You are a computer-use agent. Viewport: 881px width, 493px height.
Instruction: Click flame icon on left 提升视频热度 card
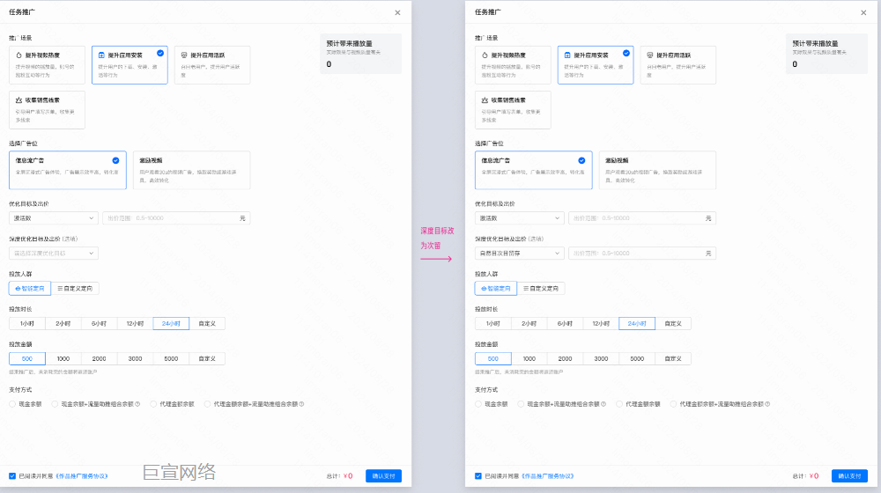[x=19, y=55]
